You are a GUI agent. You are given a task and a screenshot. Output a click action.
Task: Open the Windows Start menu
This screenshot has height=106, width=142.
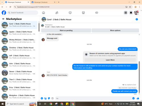(3, 104)
